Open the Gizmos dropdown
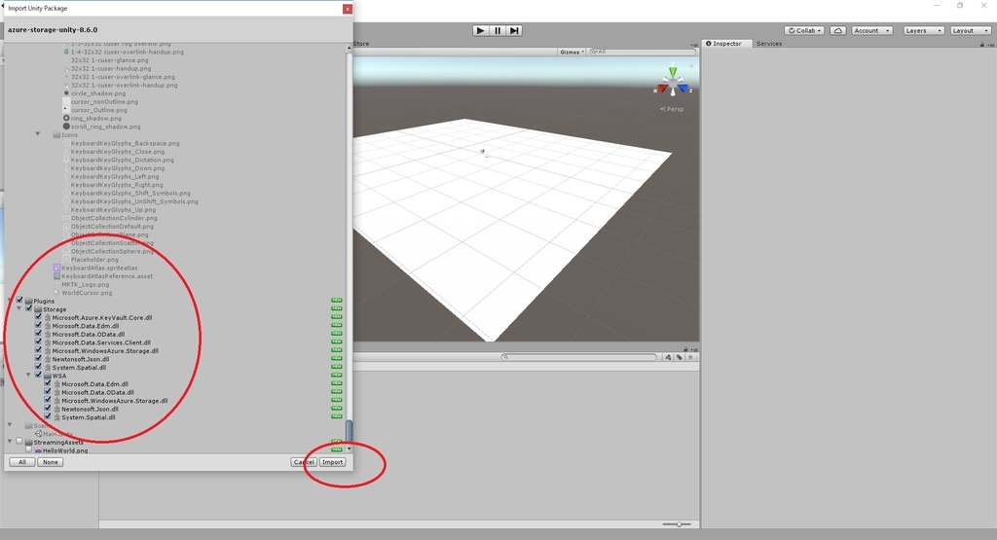This screenshot has width=997, height=540. coord(572,53)
